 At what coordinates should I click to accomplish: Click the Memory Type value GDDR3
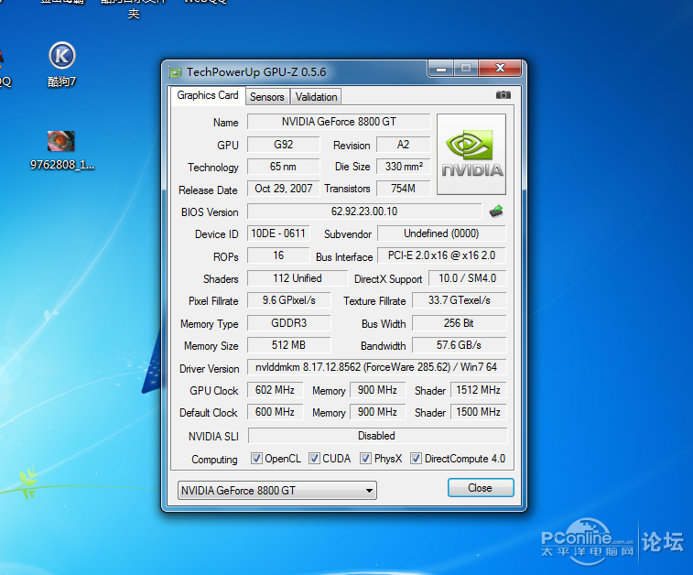pyautogui.click(x=288, y=323)
